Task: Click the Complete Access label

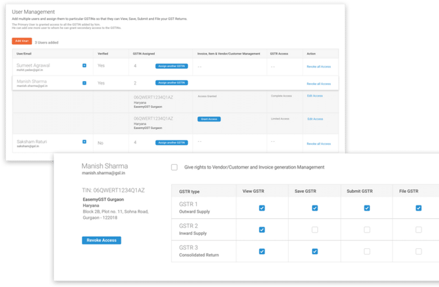Action: tap(281, 96)
